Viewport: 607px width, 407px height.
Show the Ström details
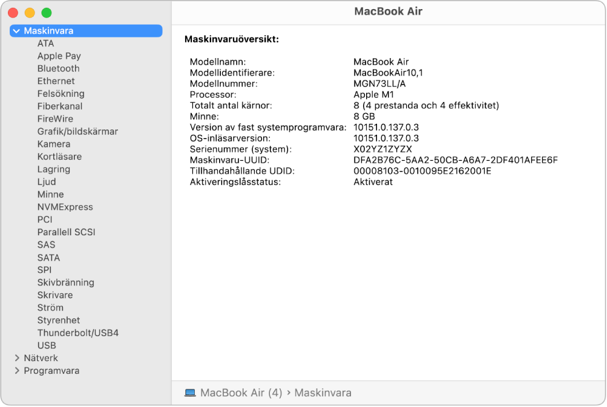pos(50,307)
